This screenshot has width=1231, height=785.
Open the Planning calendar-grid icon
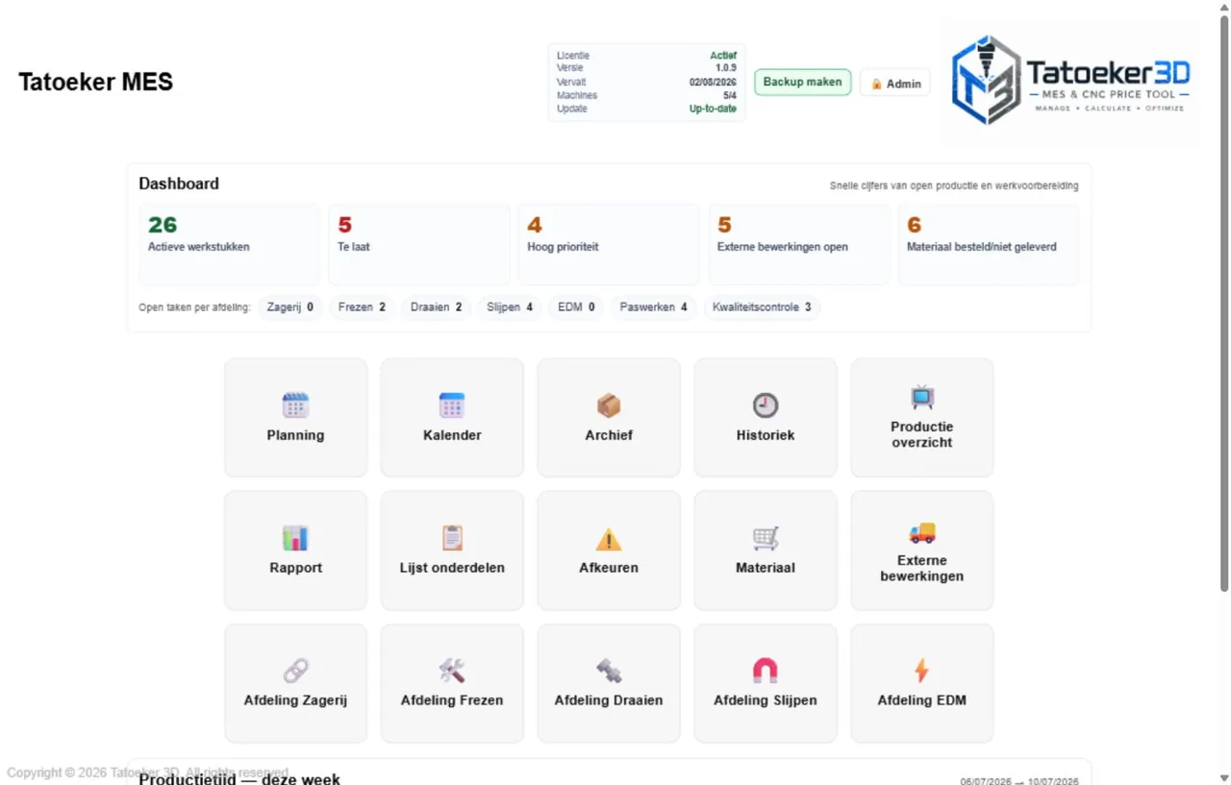click(295, 405)
